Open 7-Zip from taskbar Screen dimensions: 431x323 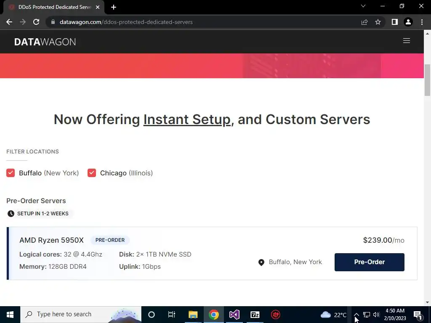point(255,315)
